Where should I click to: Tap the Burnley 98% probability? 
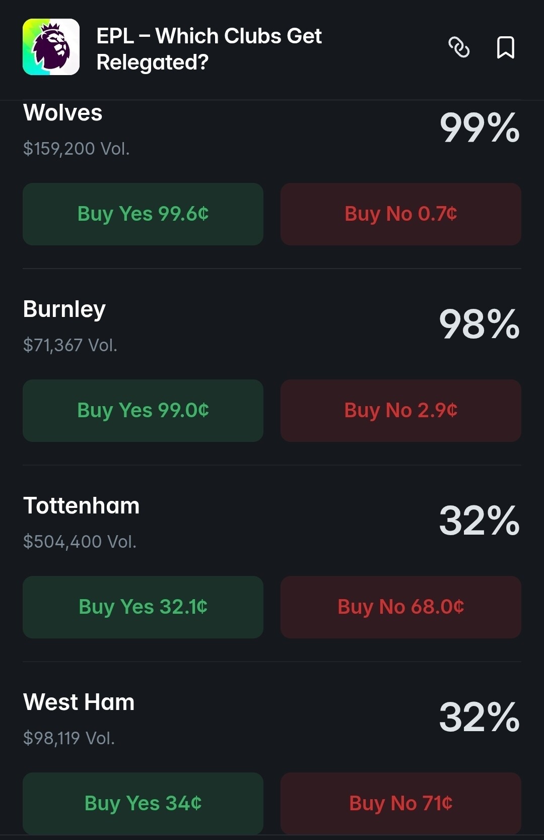[x=479, y=324]
